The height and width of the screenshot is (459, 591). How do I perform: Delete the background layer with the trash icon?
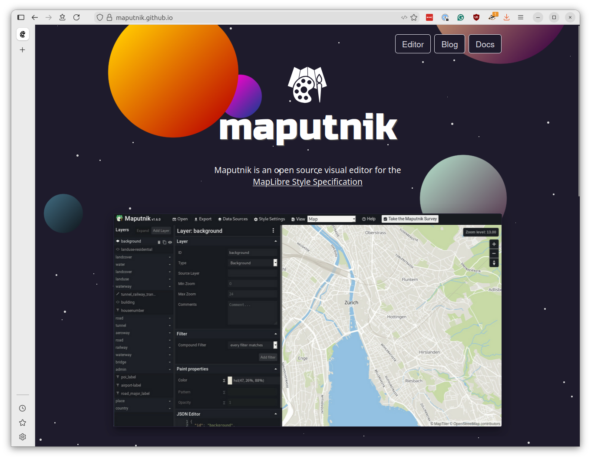click(159, 242)
